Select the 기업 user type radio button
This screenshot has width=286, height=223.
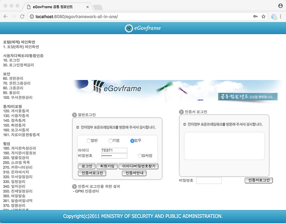(x=110, y=141)
